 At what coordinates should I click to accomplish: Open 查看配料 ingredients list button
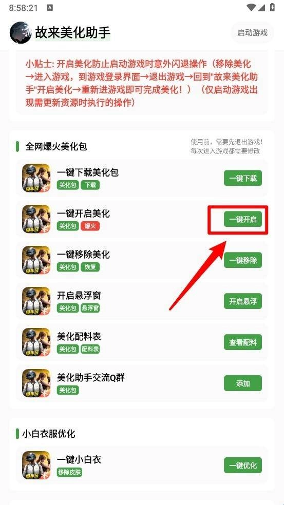[x=243, y=342]
